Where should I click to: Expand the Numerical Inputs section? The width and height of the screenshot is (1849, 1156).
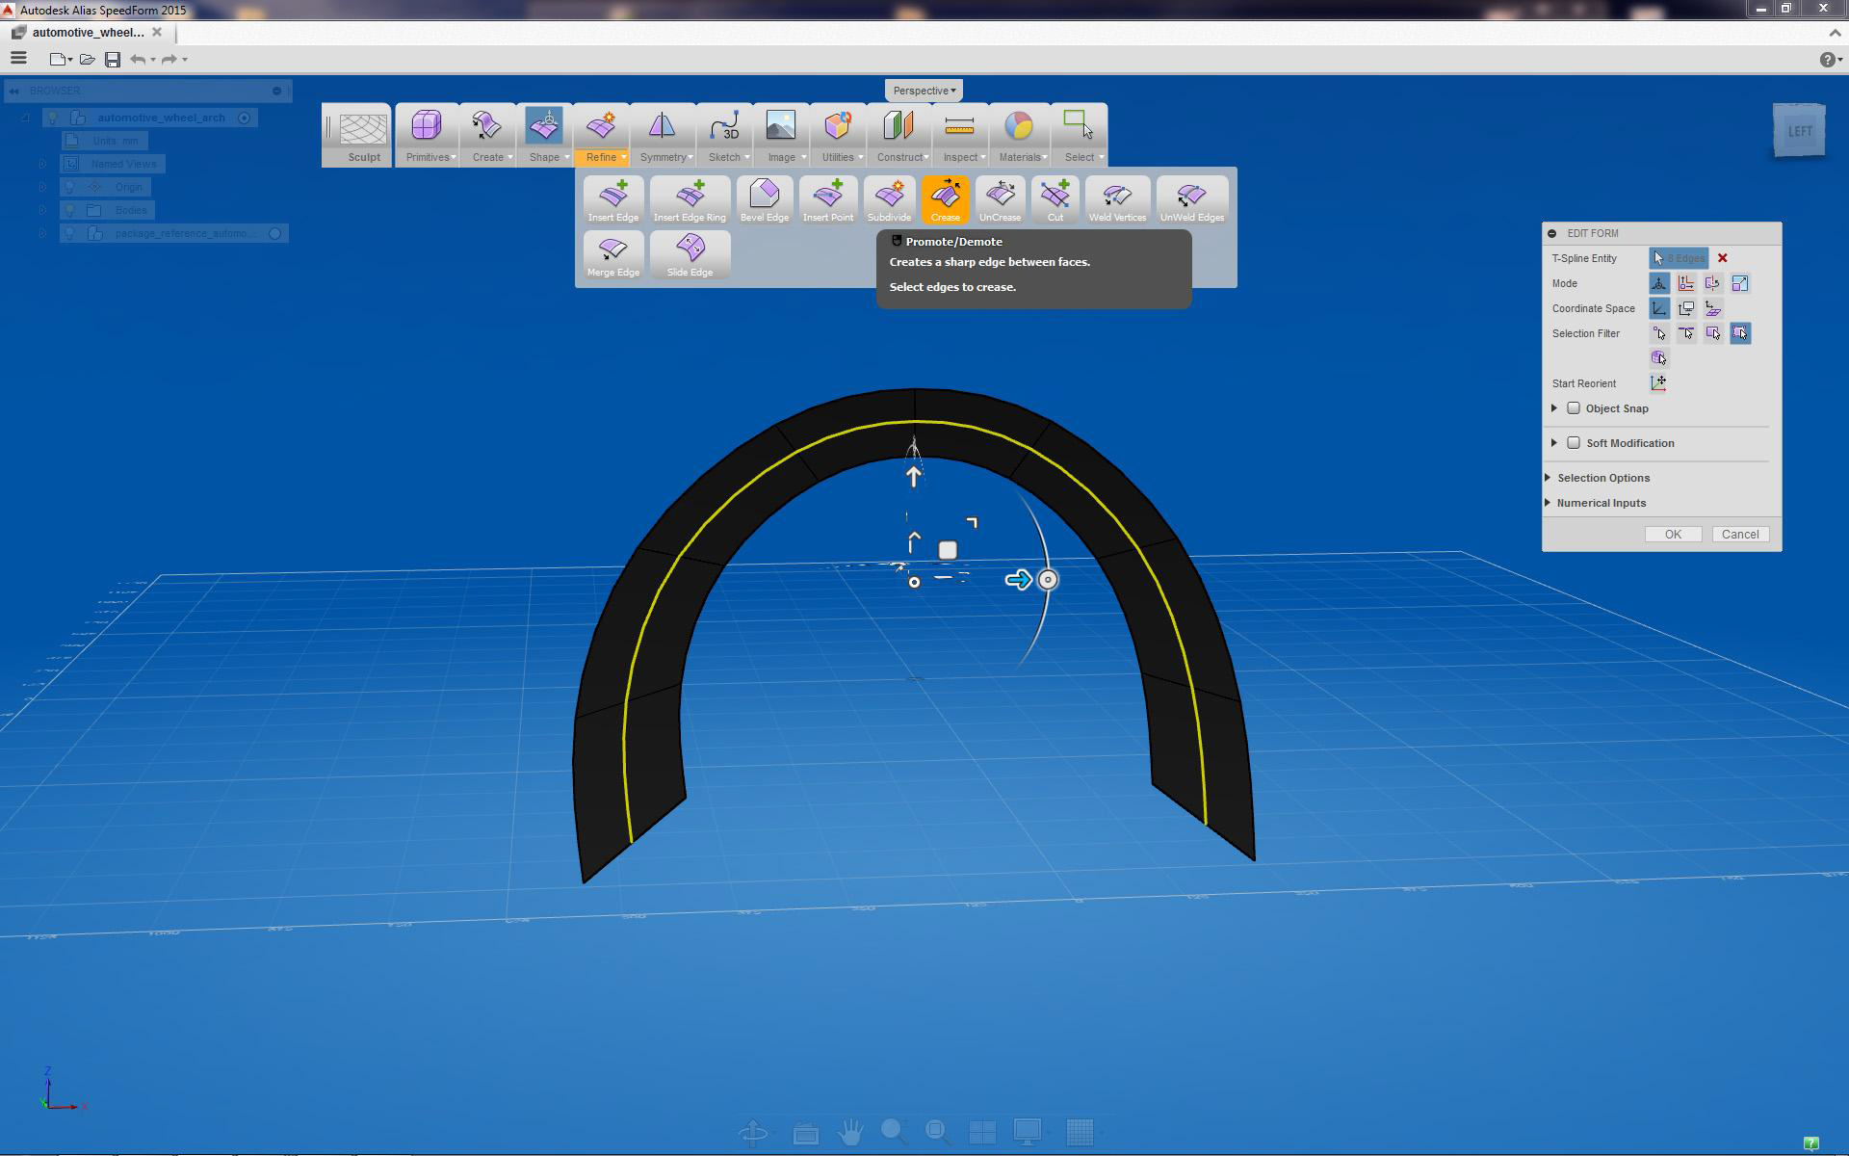pyautogui.click(x=1601, y=503)
